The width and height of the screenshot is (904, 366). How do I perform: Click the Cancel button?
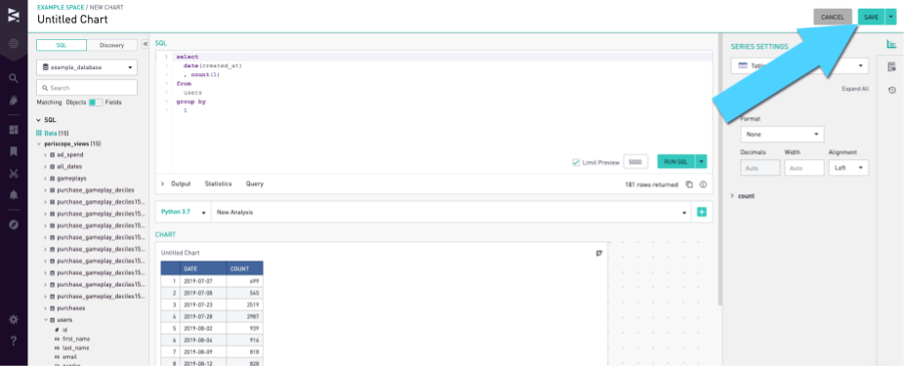[x=833, y=18]
